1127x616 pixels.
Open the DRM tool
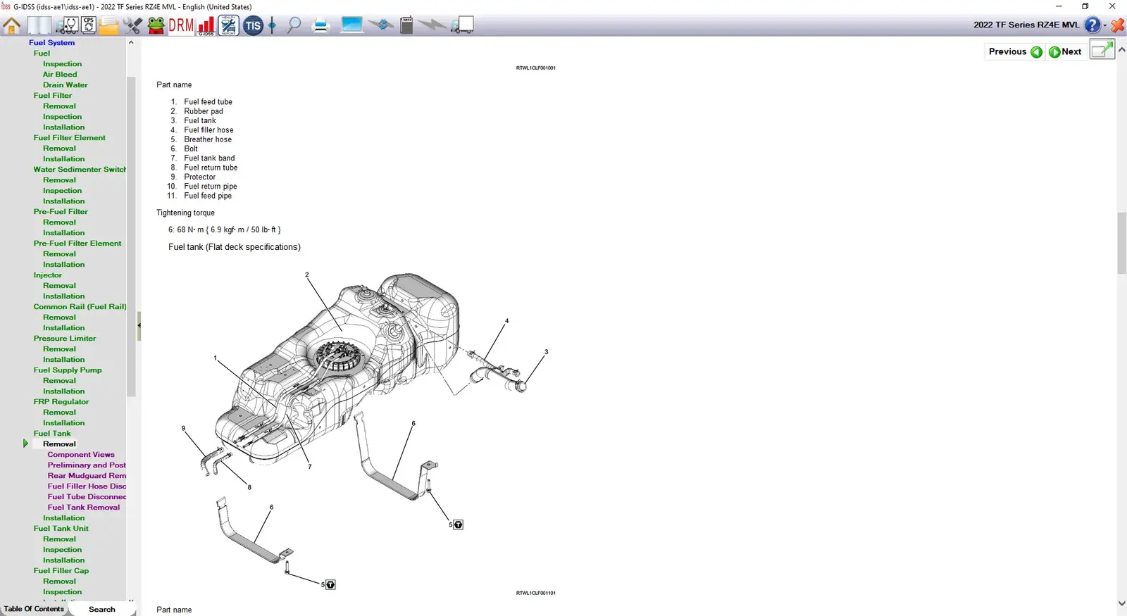click(x=181, y=26)
